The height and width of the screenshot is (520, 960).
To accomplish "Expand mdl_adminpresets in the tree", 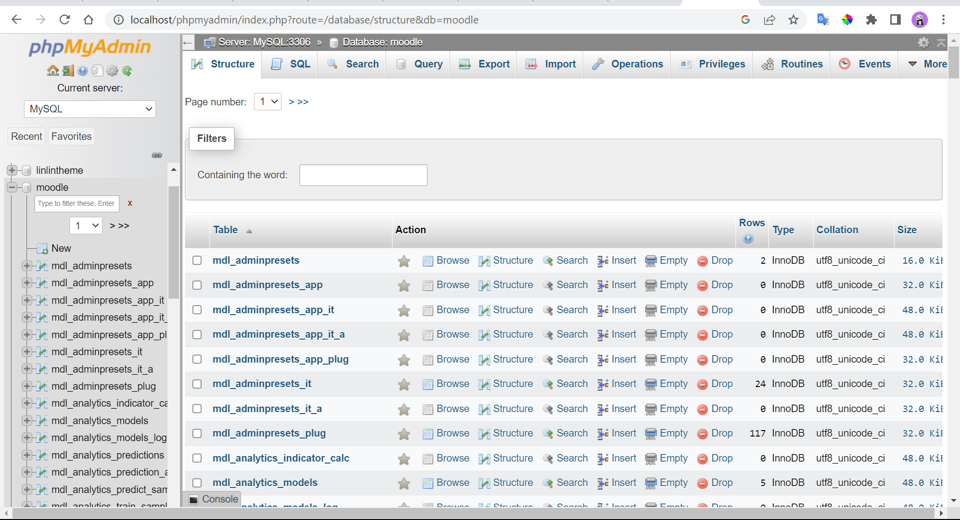I will [27, 266].
